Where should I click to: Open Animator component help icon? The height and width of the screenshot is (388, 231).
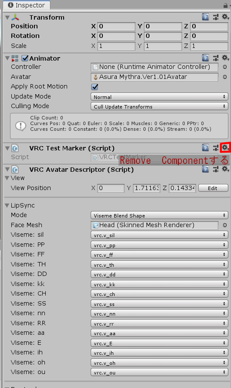(x=205, y=58)
